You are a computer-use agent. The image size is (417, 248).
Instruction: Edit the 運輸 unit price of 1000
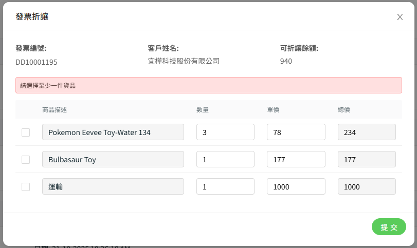296,186
